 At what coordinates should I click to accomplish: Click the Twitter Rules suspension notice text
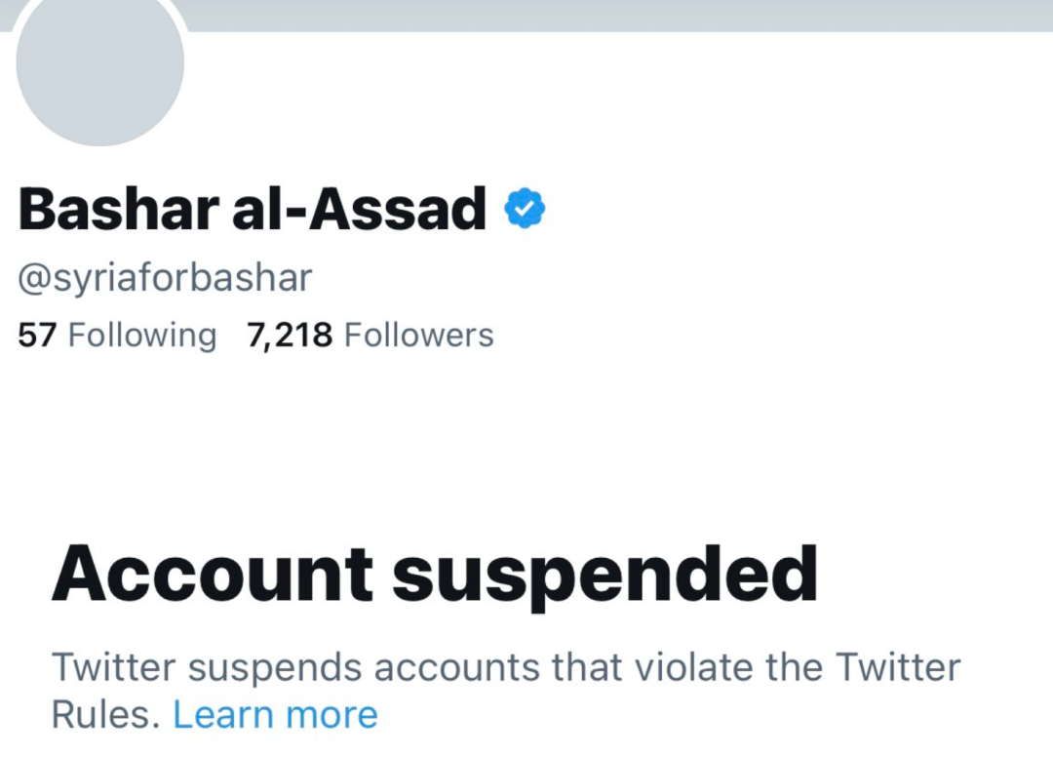pos(506,691)
